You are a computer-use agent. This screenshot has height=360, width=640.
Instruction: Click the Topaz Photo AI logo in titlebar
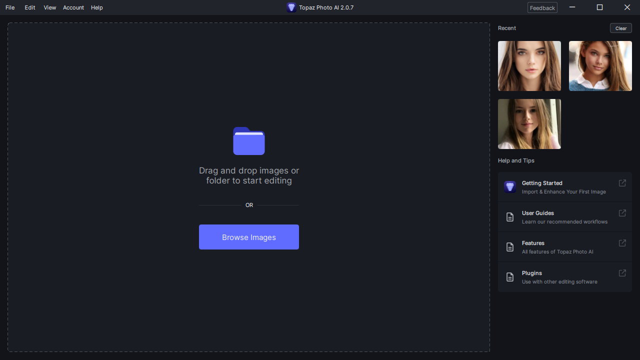pyautogui.click(x=292, y=7)
